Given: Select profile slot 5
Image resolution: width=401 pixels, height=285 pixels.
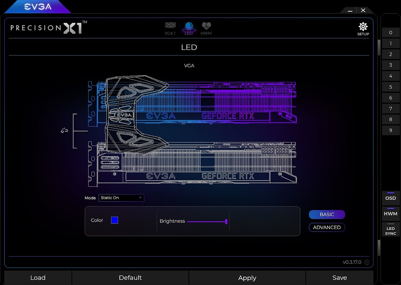Looking at the screenshot, I should 390,87.
